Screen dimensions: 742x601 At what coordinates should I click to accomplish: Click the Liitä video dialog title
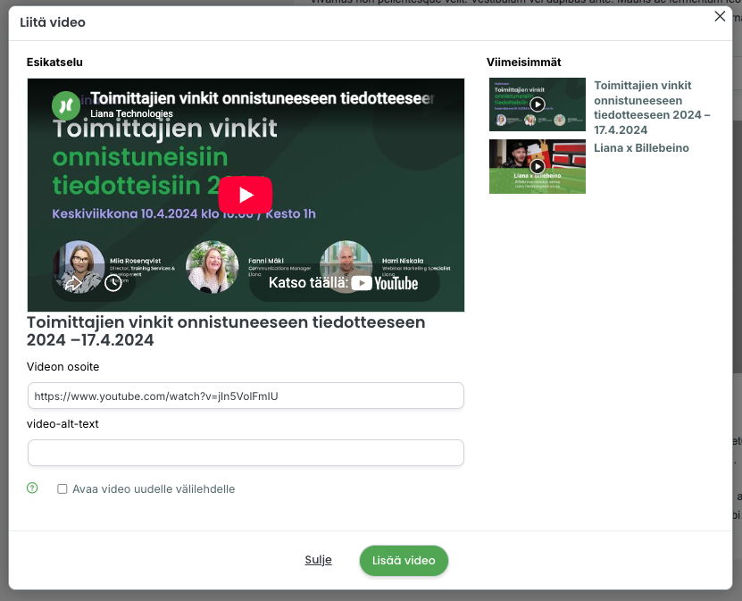53,22
